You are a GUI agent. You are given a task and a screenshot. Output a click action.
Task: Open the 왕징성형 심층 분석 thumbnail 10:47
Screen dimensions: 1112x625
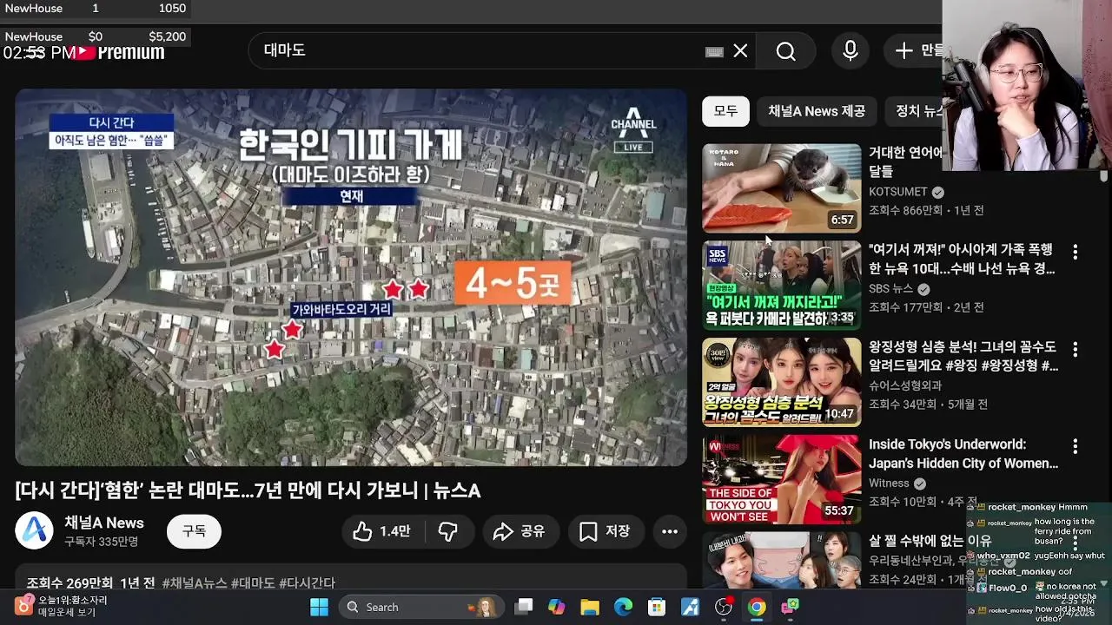(x=782, y=382)
